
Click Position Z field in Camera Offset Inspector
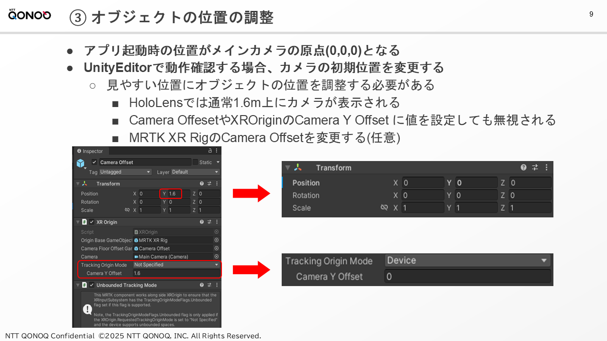point(209,194)
